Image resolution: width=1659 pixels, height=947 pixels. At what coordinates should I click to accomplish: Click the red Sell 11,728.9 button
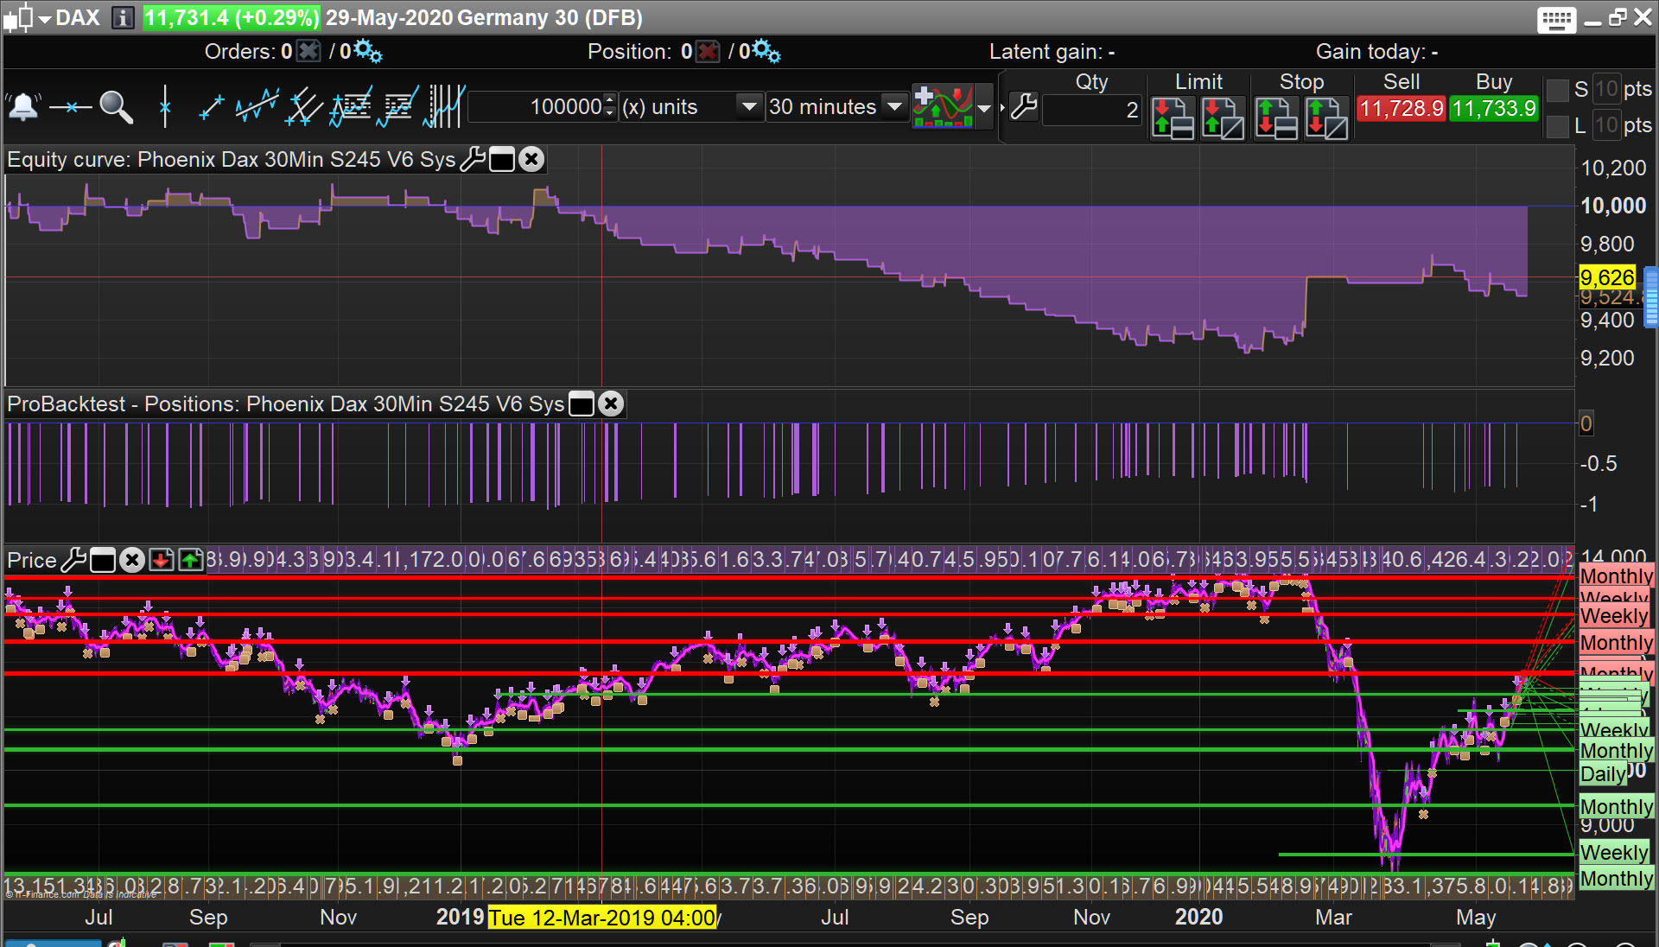[1401, 109]
